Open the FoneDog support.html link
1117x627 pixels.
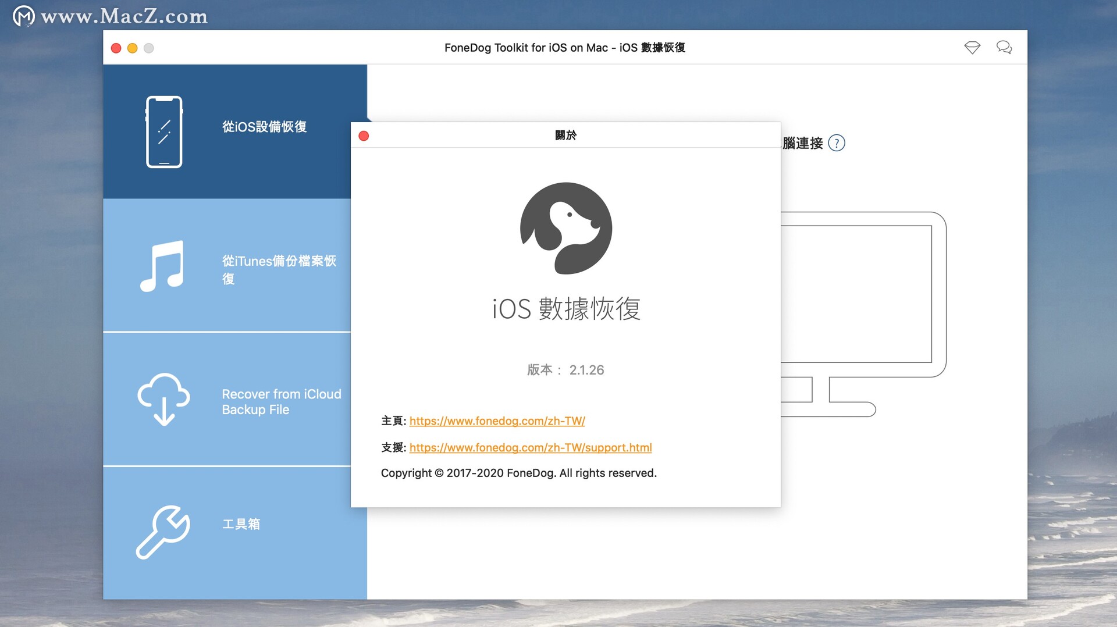point(531,447)
